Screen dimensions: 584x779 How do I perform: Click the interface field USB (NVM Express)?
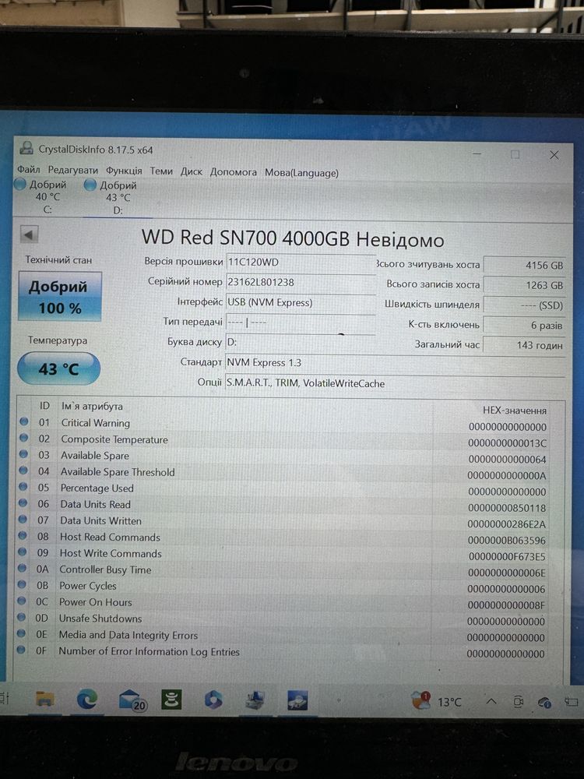301,302
